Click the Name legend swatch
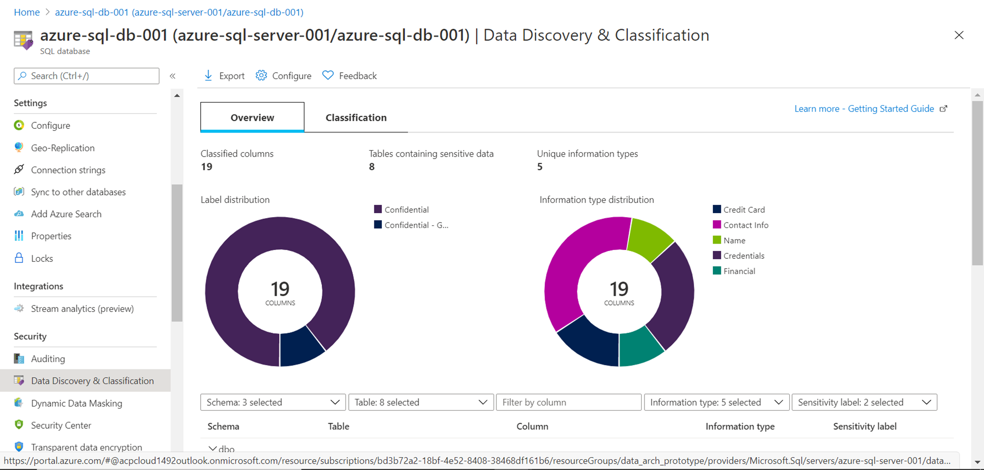Screen dimensions: 984x470 coord(717,240)
